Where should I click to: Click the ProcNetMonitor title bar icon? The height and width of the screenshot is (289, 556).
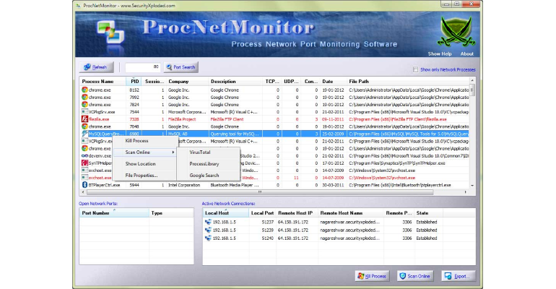coord(79,6)
